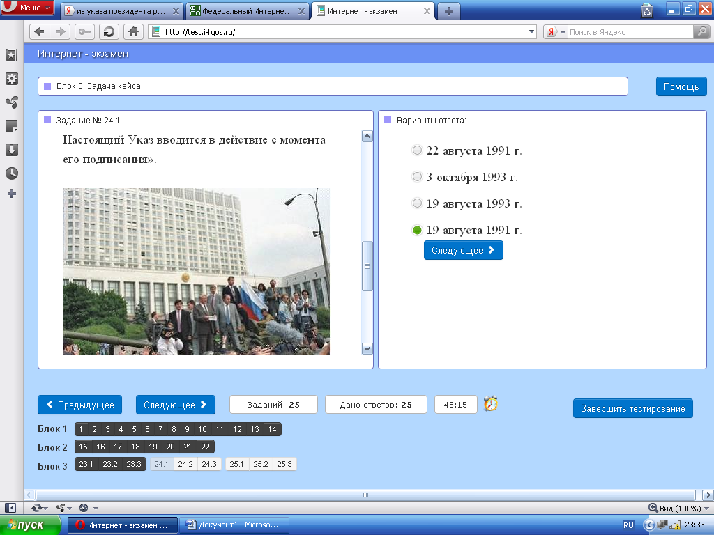Go to question 15 in Блок 2
The width and height of the screenshot is (714, 535).
tap(84, 447)
